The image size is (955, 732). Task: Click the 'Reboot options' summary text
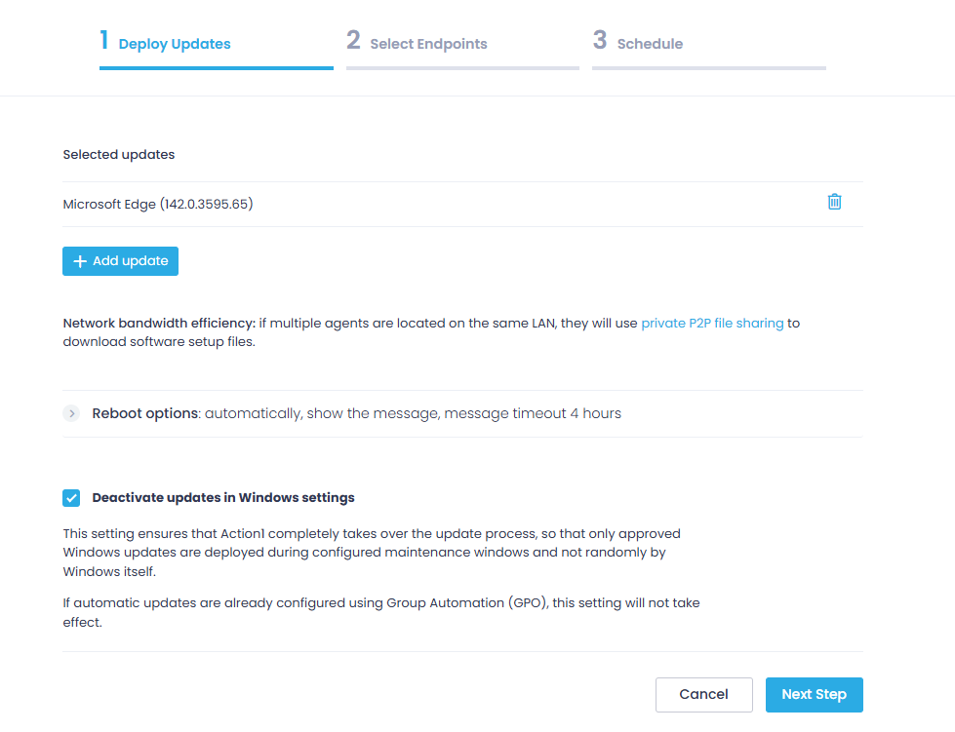coord(356,413)
